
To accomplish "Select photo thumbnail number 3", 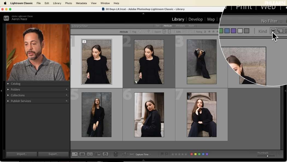I will (201, 62).
